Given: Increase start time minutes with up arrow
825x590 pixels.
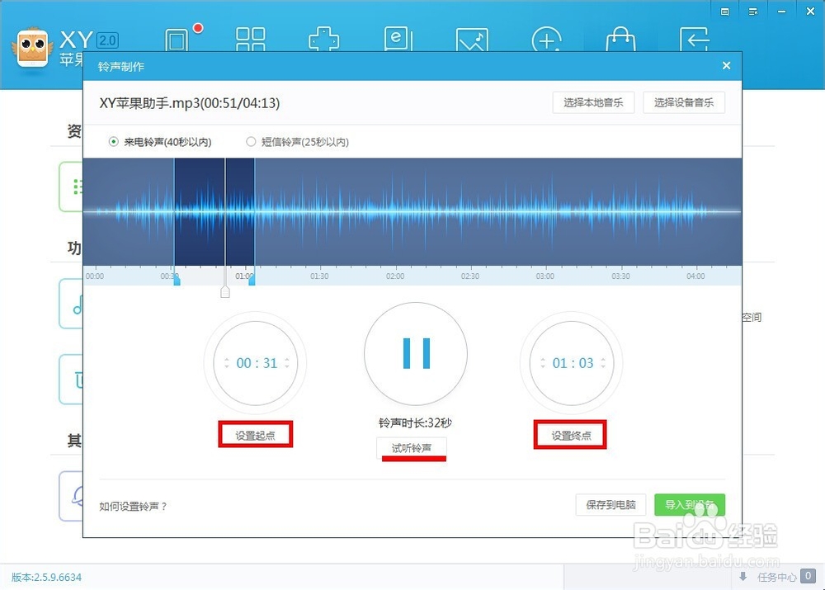Looking at the screenshot, I should click(227, 360).
